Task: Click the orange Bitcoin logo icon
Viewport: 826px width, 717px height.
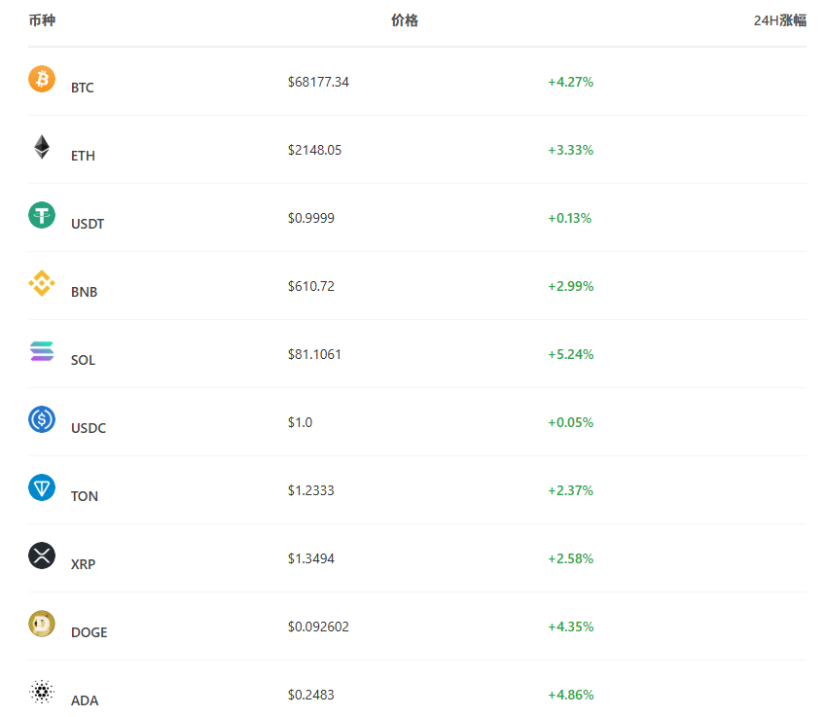Action: [x=42, y=79]
